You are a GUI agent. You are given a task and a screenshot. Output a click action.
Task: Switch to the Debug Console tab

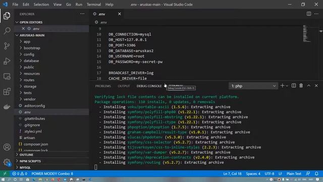coord(149,86)
